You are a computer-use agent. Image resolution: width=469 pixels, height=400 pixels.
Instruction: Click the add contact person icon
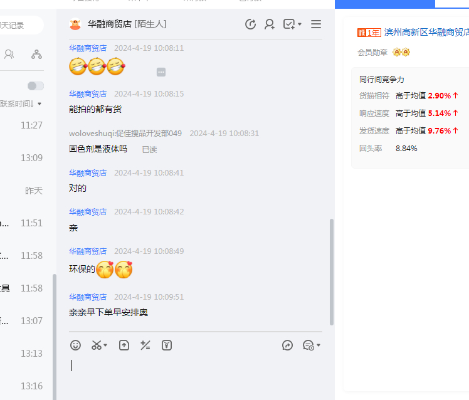pyautogui.click(x=270, y=24)
